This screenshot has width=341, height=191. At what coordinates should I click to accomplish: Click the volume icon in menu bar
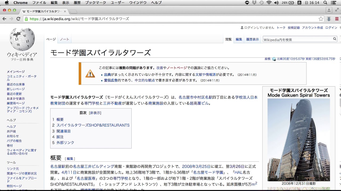[276, 3]
